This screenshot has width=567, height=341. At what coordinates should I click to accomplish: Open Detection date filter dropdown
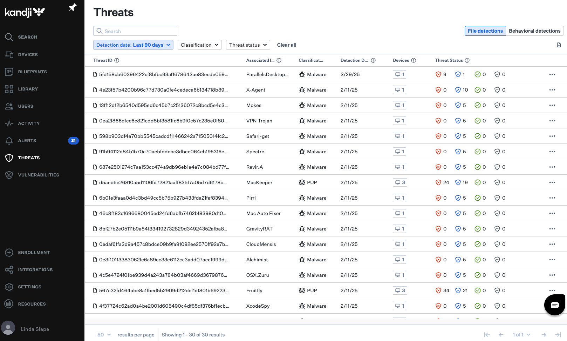coord(133,45)
